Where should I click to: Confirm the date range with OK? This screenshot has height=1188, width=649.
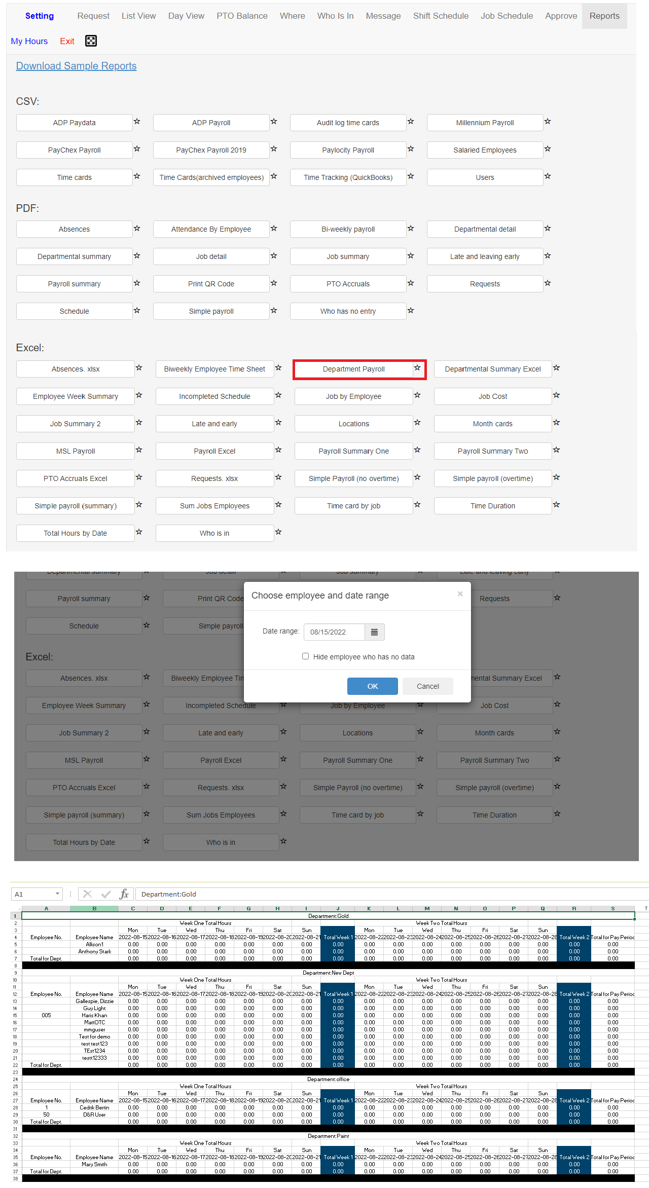(373, 686)
